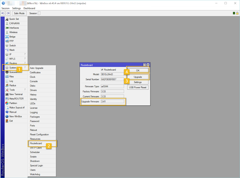Open Interfaces in the sidebar
Viewport: 240px width, 178px height.
pyautogui.click(x=16, y=28)
